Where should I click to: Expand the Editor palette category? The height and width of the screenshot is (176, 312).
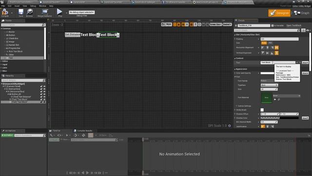click(1, 61)
